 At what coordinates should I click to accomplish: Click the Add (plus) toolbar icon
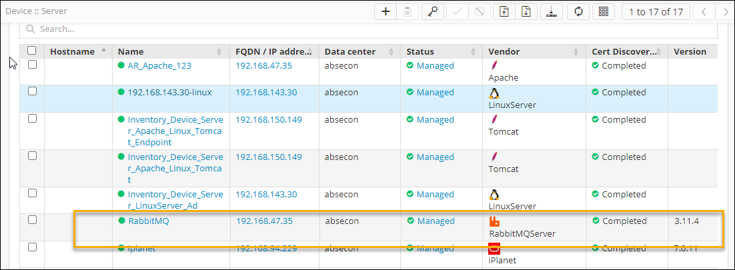[x=386, y=12]
